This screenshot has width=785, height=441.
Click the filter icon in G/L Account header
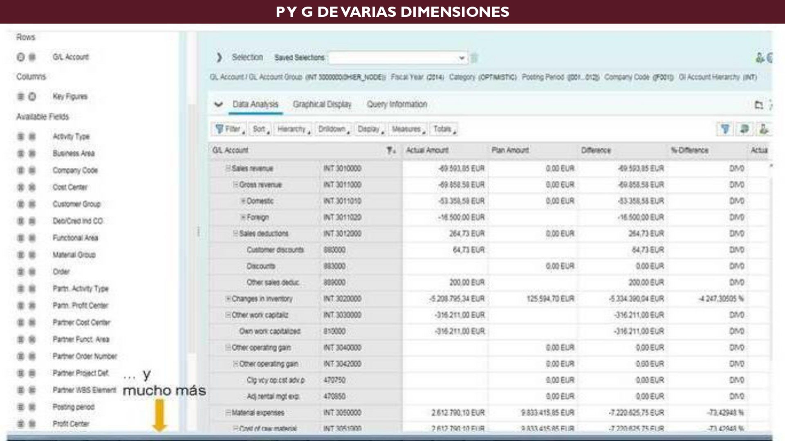click(391, 151)
